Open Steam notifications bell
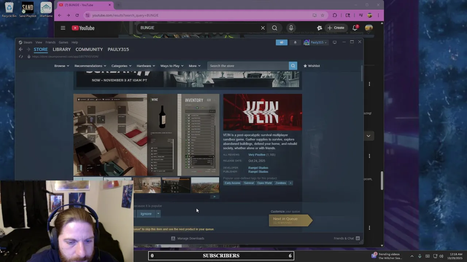The width and height of the screenshot is (467, 262). point(295,42)
